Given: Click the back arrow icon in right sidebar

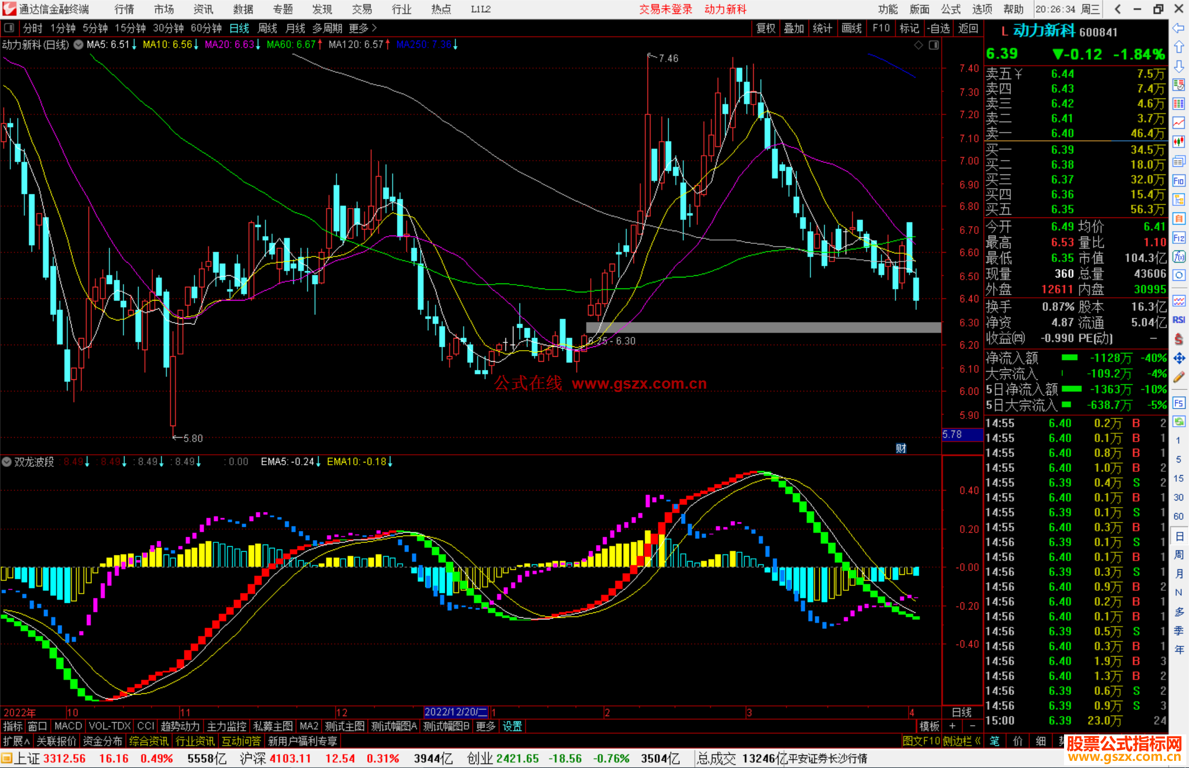Looking at the screenshot, I should [1179, 28].
